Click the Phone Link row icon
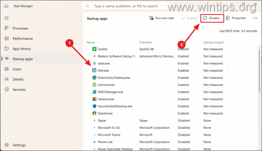This screenshot has width=262, height=151. [94, 142]
